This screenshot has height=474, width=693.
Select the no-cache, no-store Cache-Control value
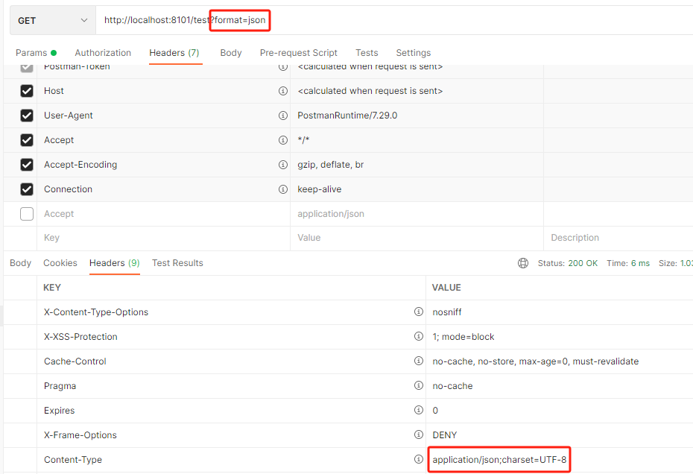(x=536, y=361)
